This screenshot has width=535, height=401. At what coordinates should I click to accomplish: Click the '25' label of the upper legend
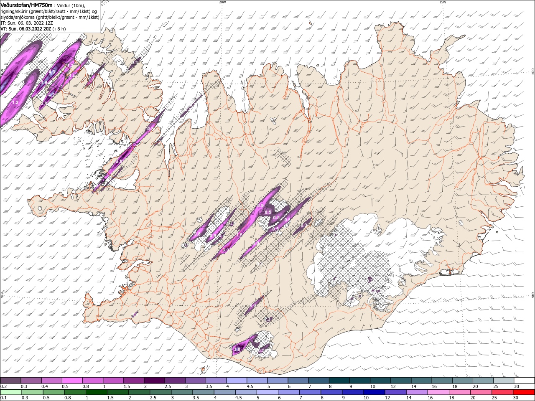click(x=496, y=386)
